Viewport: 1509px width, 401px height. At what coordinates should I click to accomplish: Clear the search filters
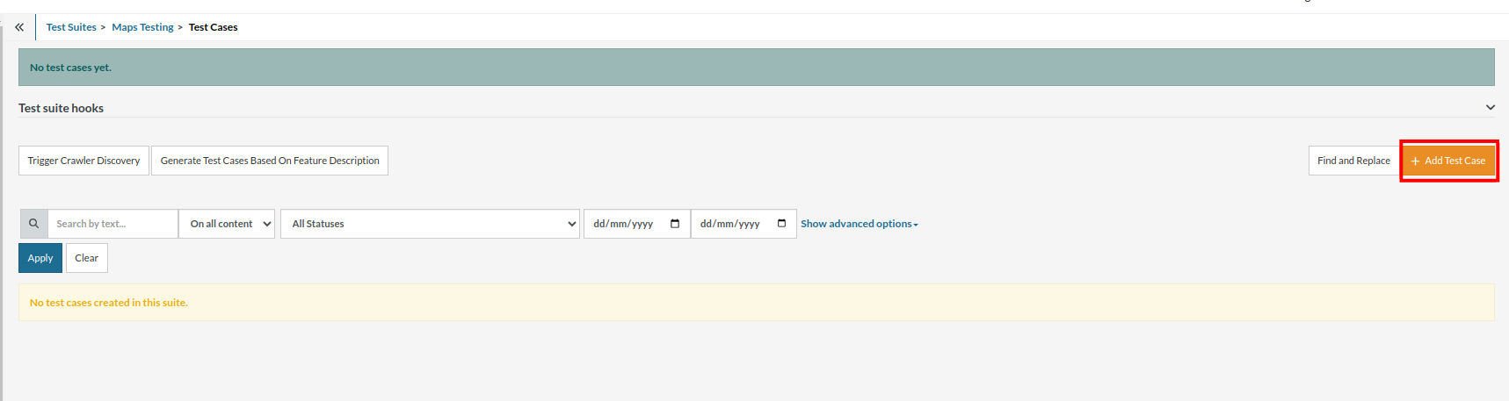[86, 258]
